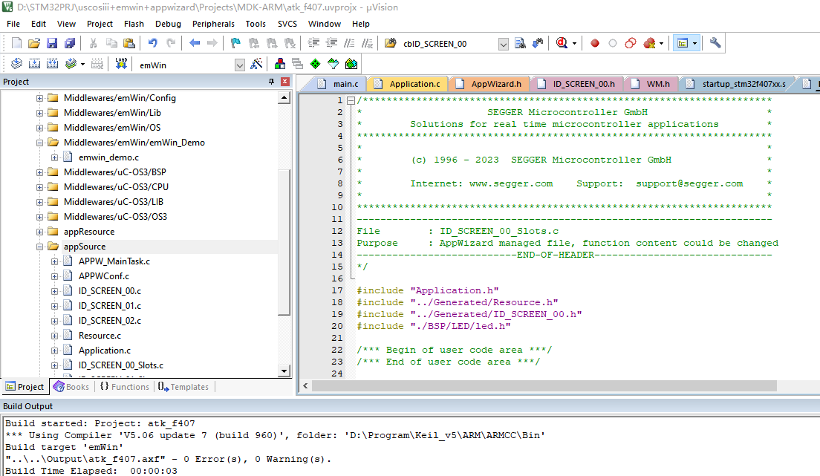Open the cbID_SCREEN_00 search dropdown

(x=503, y=44)
